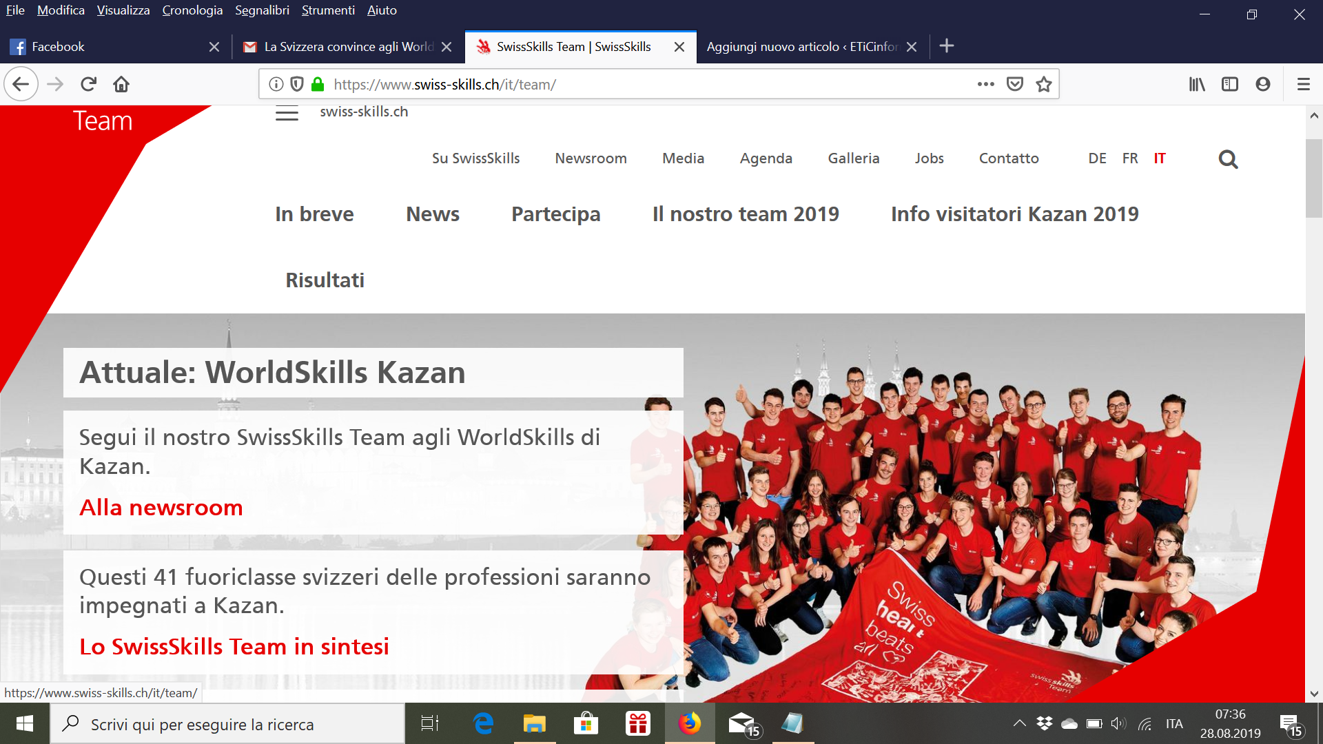Open the File menu
The width and height of the screenshot is (1323, 744).
tap(15, 10)
